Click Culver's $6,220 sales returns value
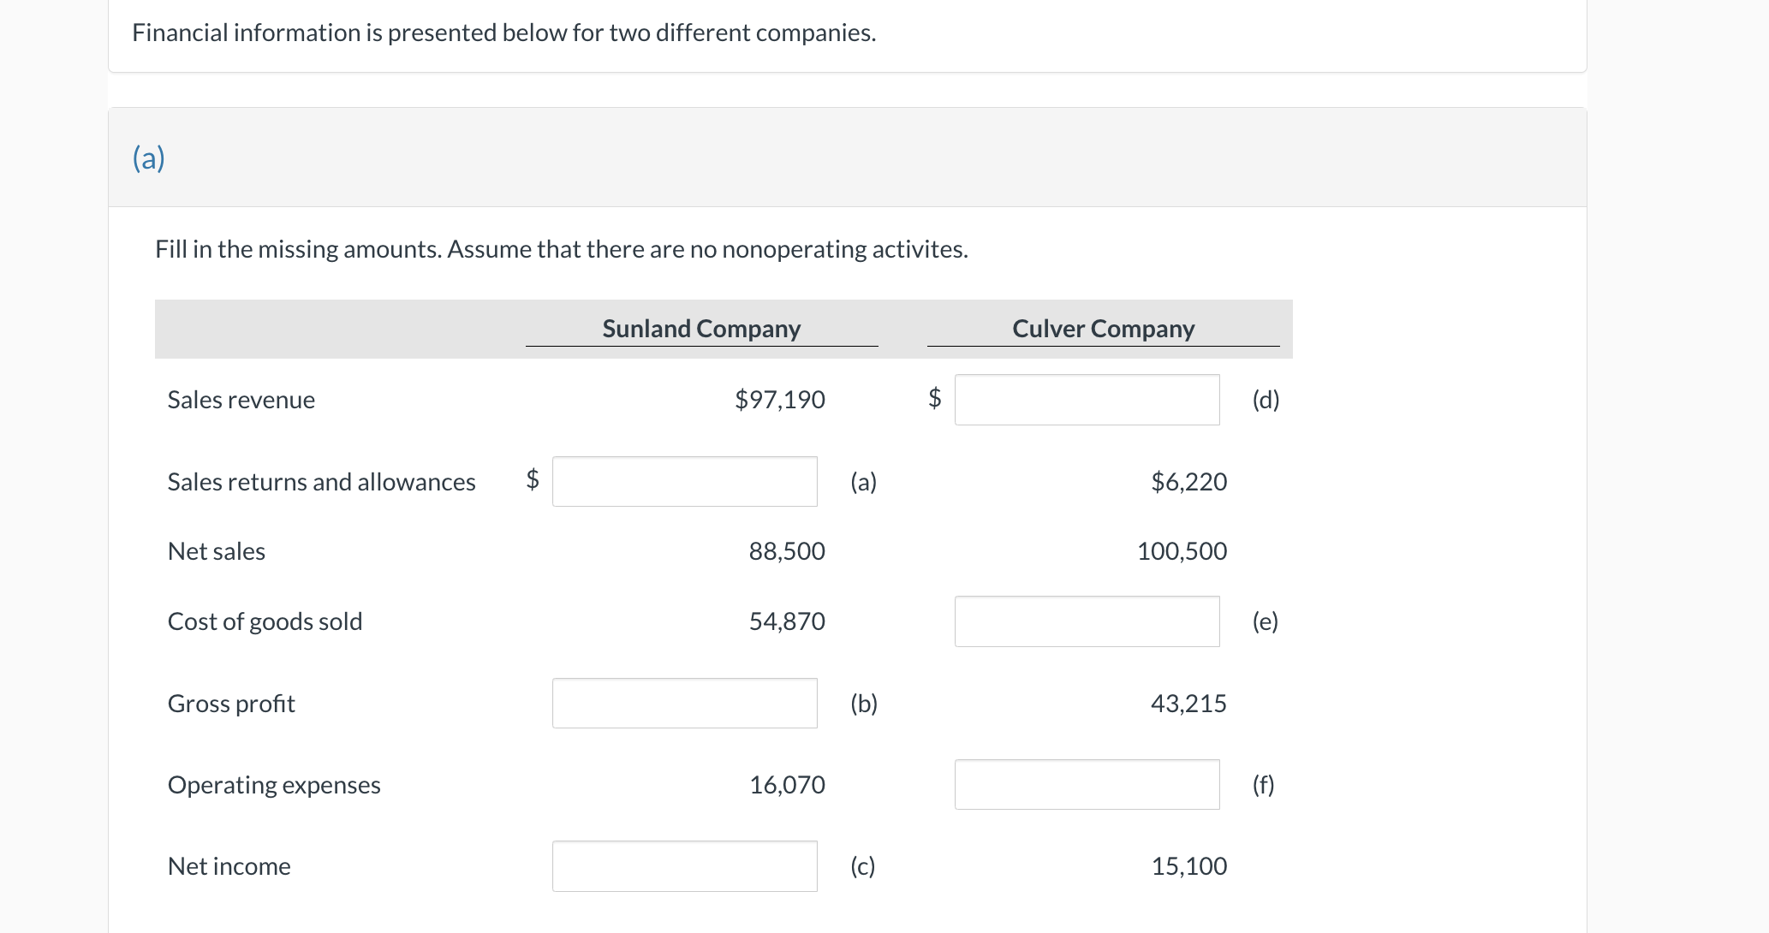Screen dimensions: 1769x933 click(x=1188, y=482)
